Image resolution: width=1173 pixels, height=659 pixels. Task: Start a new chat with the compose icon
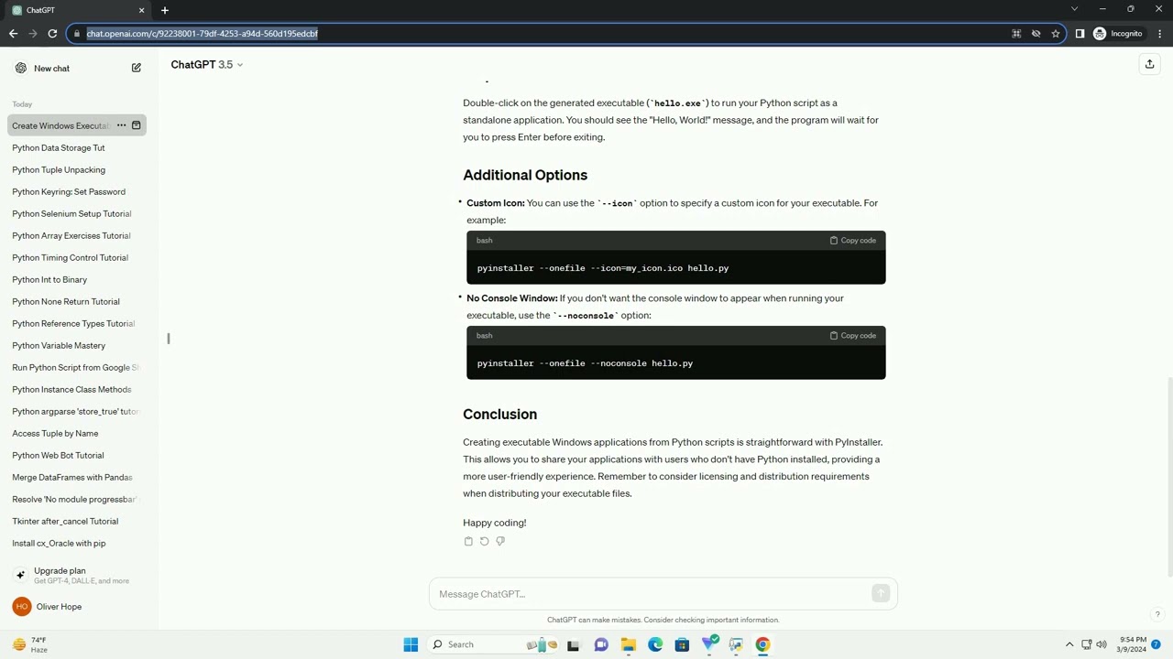tap(137, 68)
